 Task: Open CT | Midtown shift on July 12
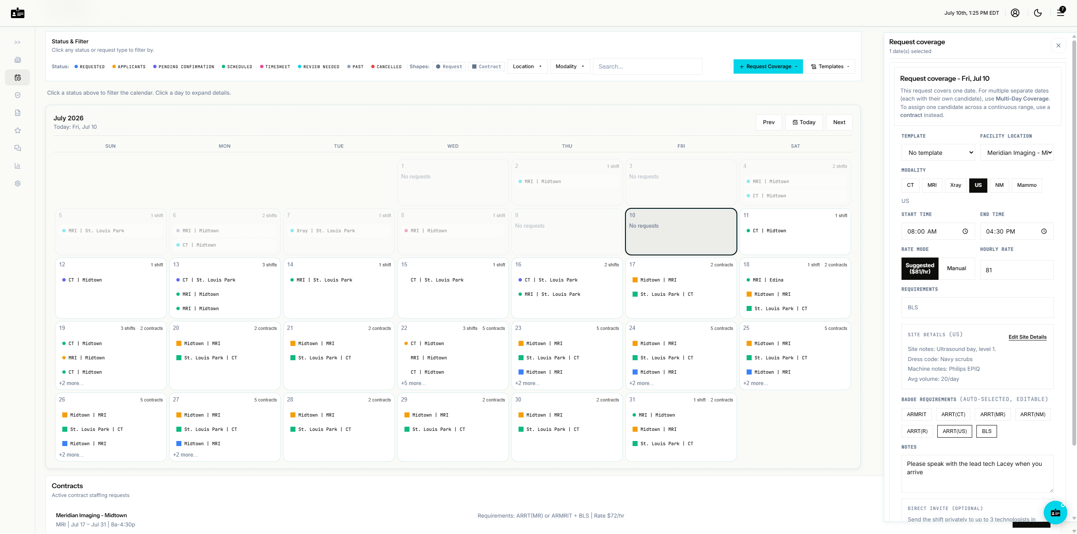111,280
